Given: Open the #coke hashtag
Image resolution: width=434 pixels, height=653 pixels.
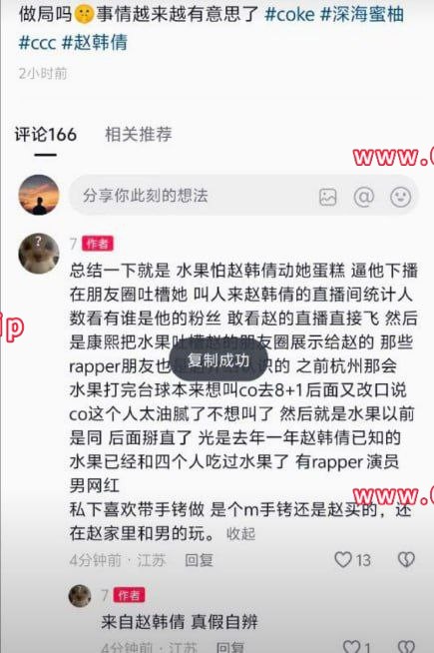Looking at the screenshot, I should click(289, 15).
